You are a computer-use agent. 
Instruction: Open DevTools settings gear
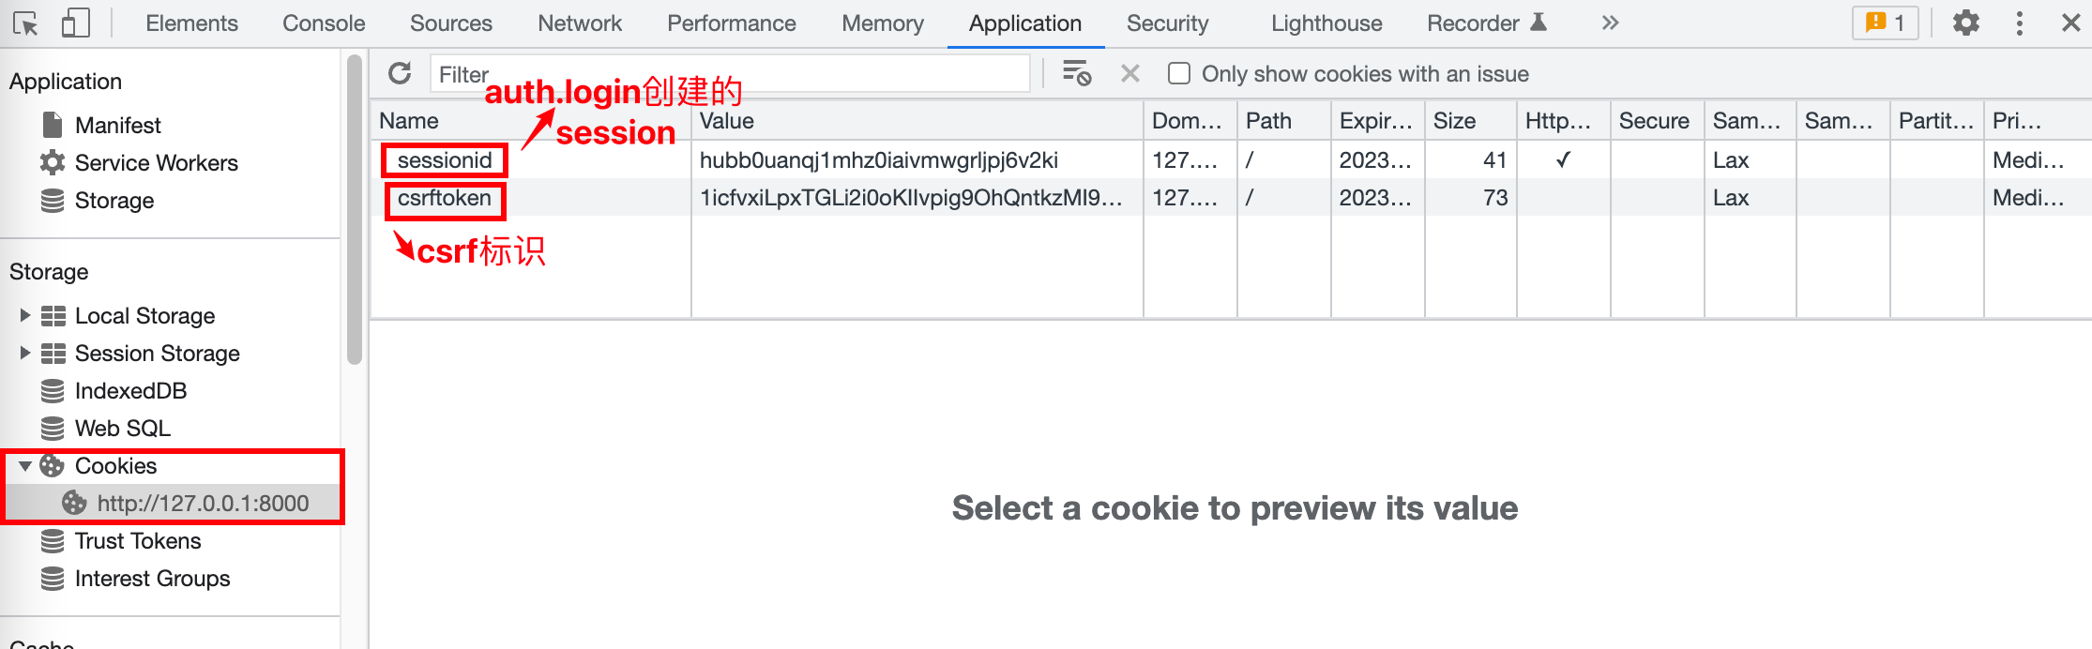click(1965, 23)
